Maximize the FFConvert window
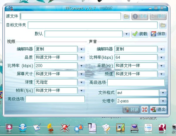 156,8
